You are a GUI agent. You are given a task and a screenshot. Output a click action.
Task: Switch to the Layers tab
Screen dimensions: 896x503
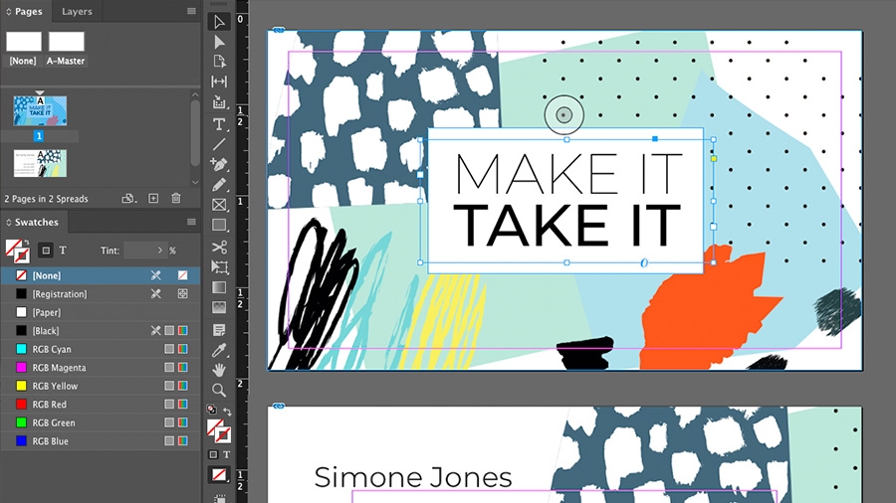(x=77, y=11)
